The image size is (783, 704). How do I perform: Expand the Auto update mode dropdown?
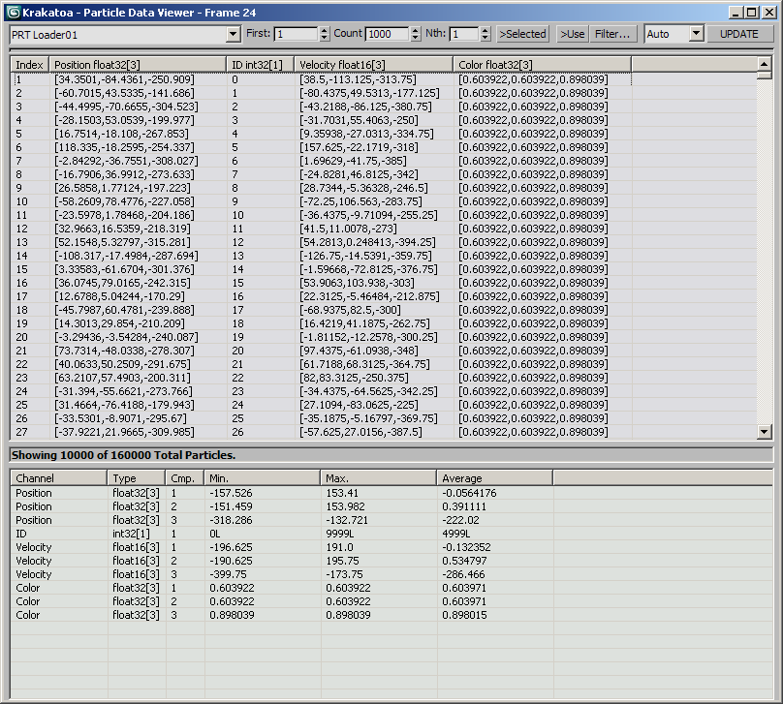click(696, 34)
